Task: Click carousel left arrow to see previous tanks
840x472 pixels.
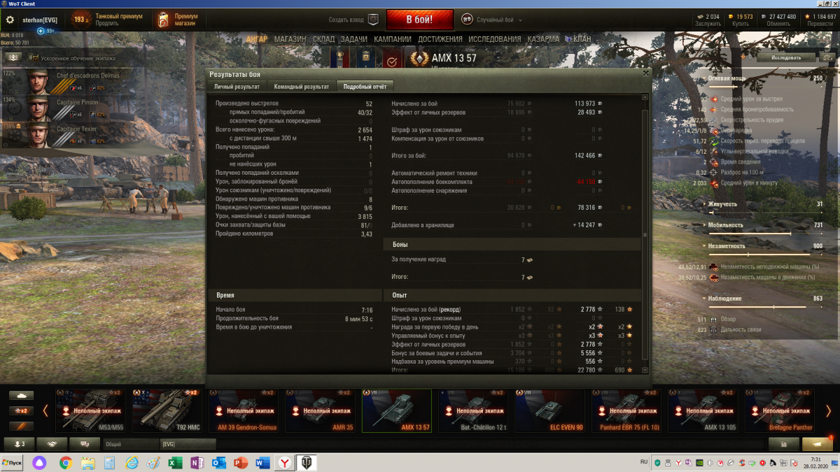Action: (45, 410)
